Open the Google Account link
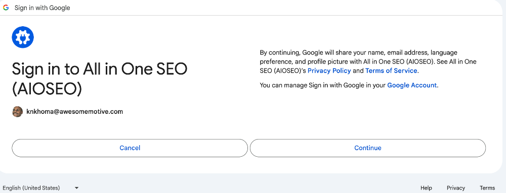 412,86
